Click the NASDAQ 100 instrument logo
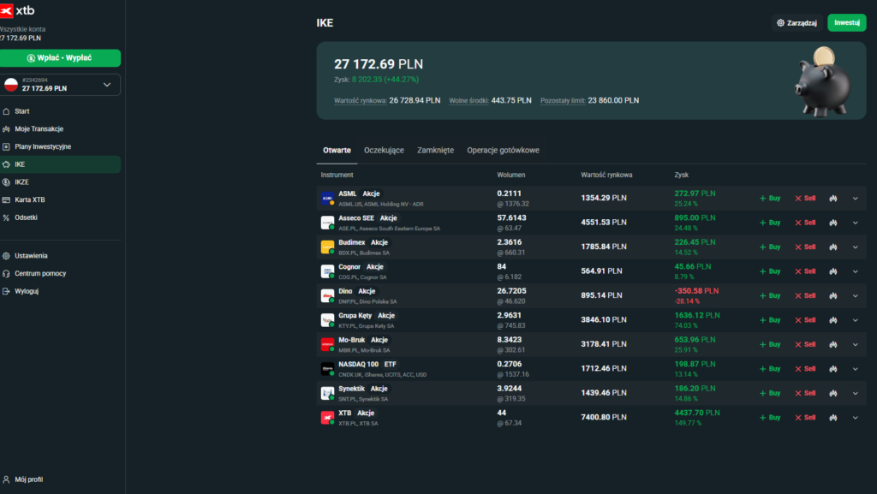This screenshot has height=494, width=877. coord(327,369)
